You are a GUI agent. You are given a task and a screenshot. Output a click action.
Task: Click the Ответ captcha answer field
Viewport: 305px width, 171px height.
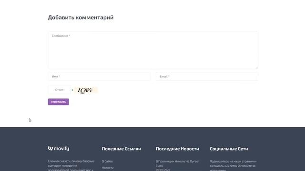coord(59,90)
